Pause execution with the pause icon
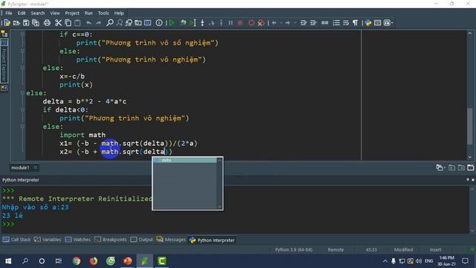Image resolution: width=476 pixels, height=268 pixels. tap(231, 23)
